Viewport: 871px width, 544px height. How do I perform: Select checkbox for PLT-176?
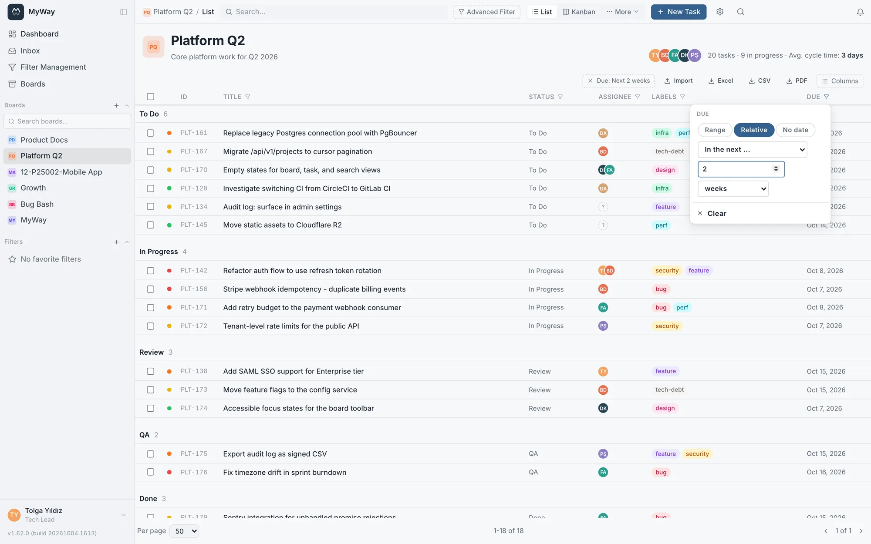[151, 472]
